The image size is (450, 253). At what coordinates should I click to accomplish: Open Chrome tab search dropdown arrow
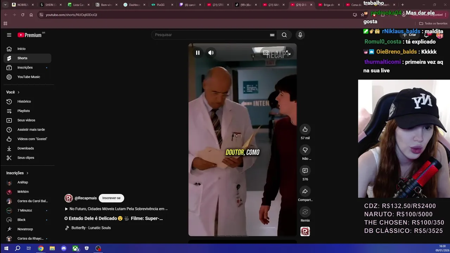(x=5, y=5)
